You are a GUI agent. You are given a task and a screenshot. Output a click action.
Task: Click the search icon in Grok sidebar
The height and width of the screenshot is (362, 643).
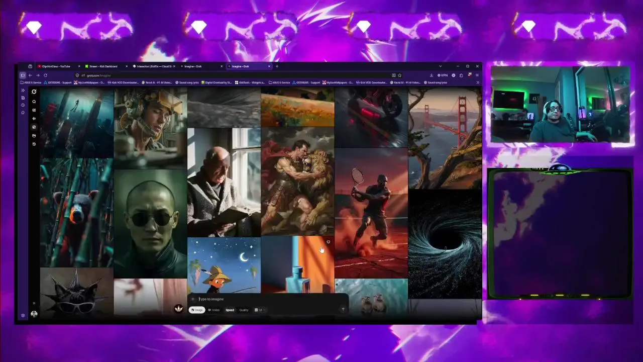point(34,102)
